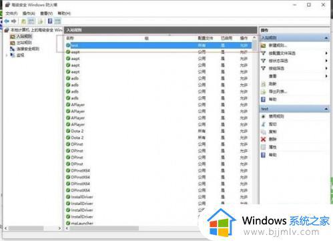Click the Forward arrow in the toolbar

click(14, 21)
